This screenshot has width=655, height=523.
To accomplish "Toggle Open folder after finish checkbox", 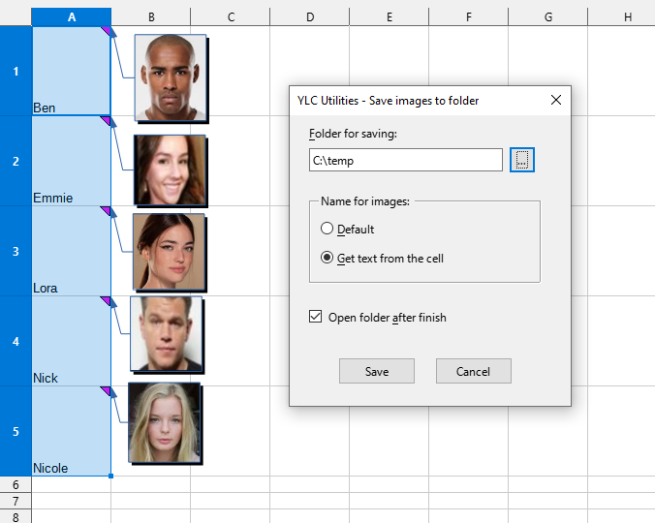I will click(x=315, y=317).
